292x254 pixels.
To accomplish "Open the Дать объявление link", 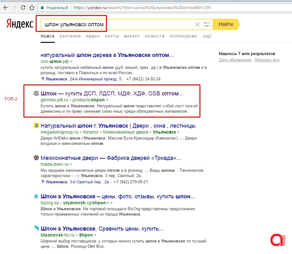I will click(235, 60).
